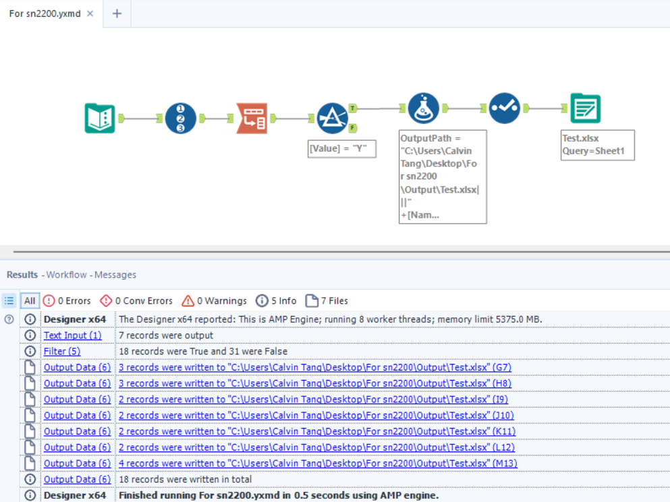Click the Record ID input anchor
The height and width of the screenshot is (502, 670).
tap(159, 118)
